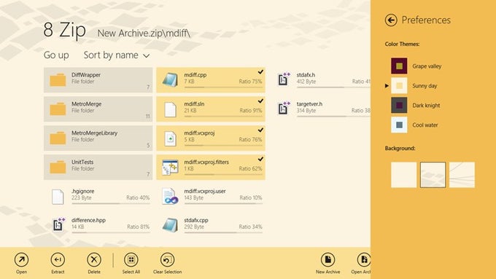Click the mdiff.vcxproj.user file name
This screenshot has width=496, height=279.
click(205, 191)
